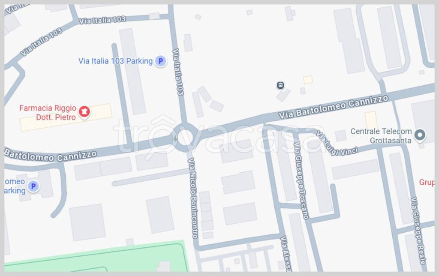Open the bus stop icon on the map

(x=280, y=85)
